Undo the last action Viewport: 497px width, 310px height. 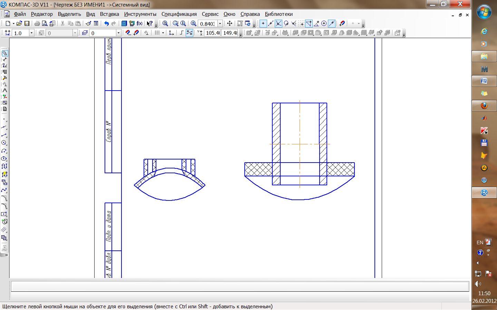pos(106,23)
